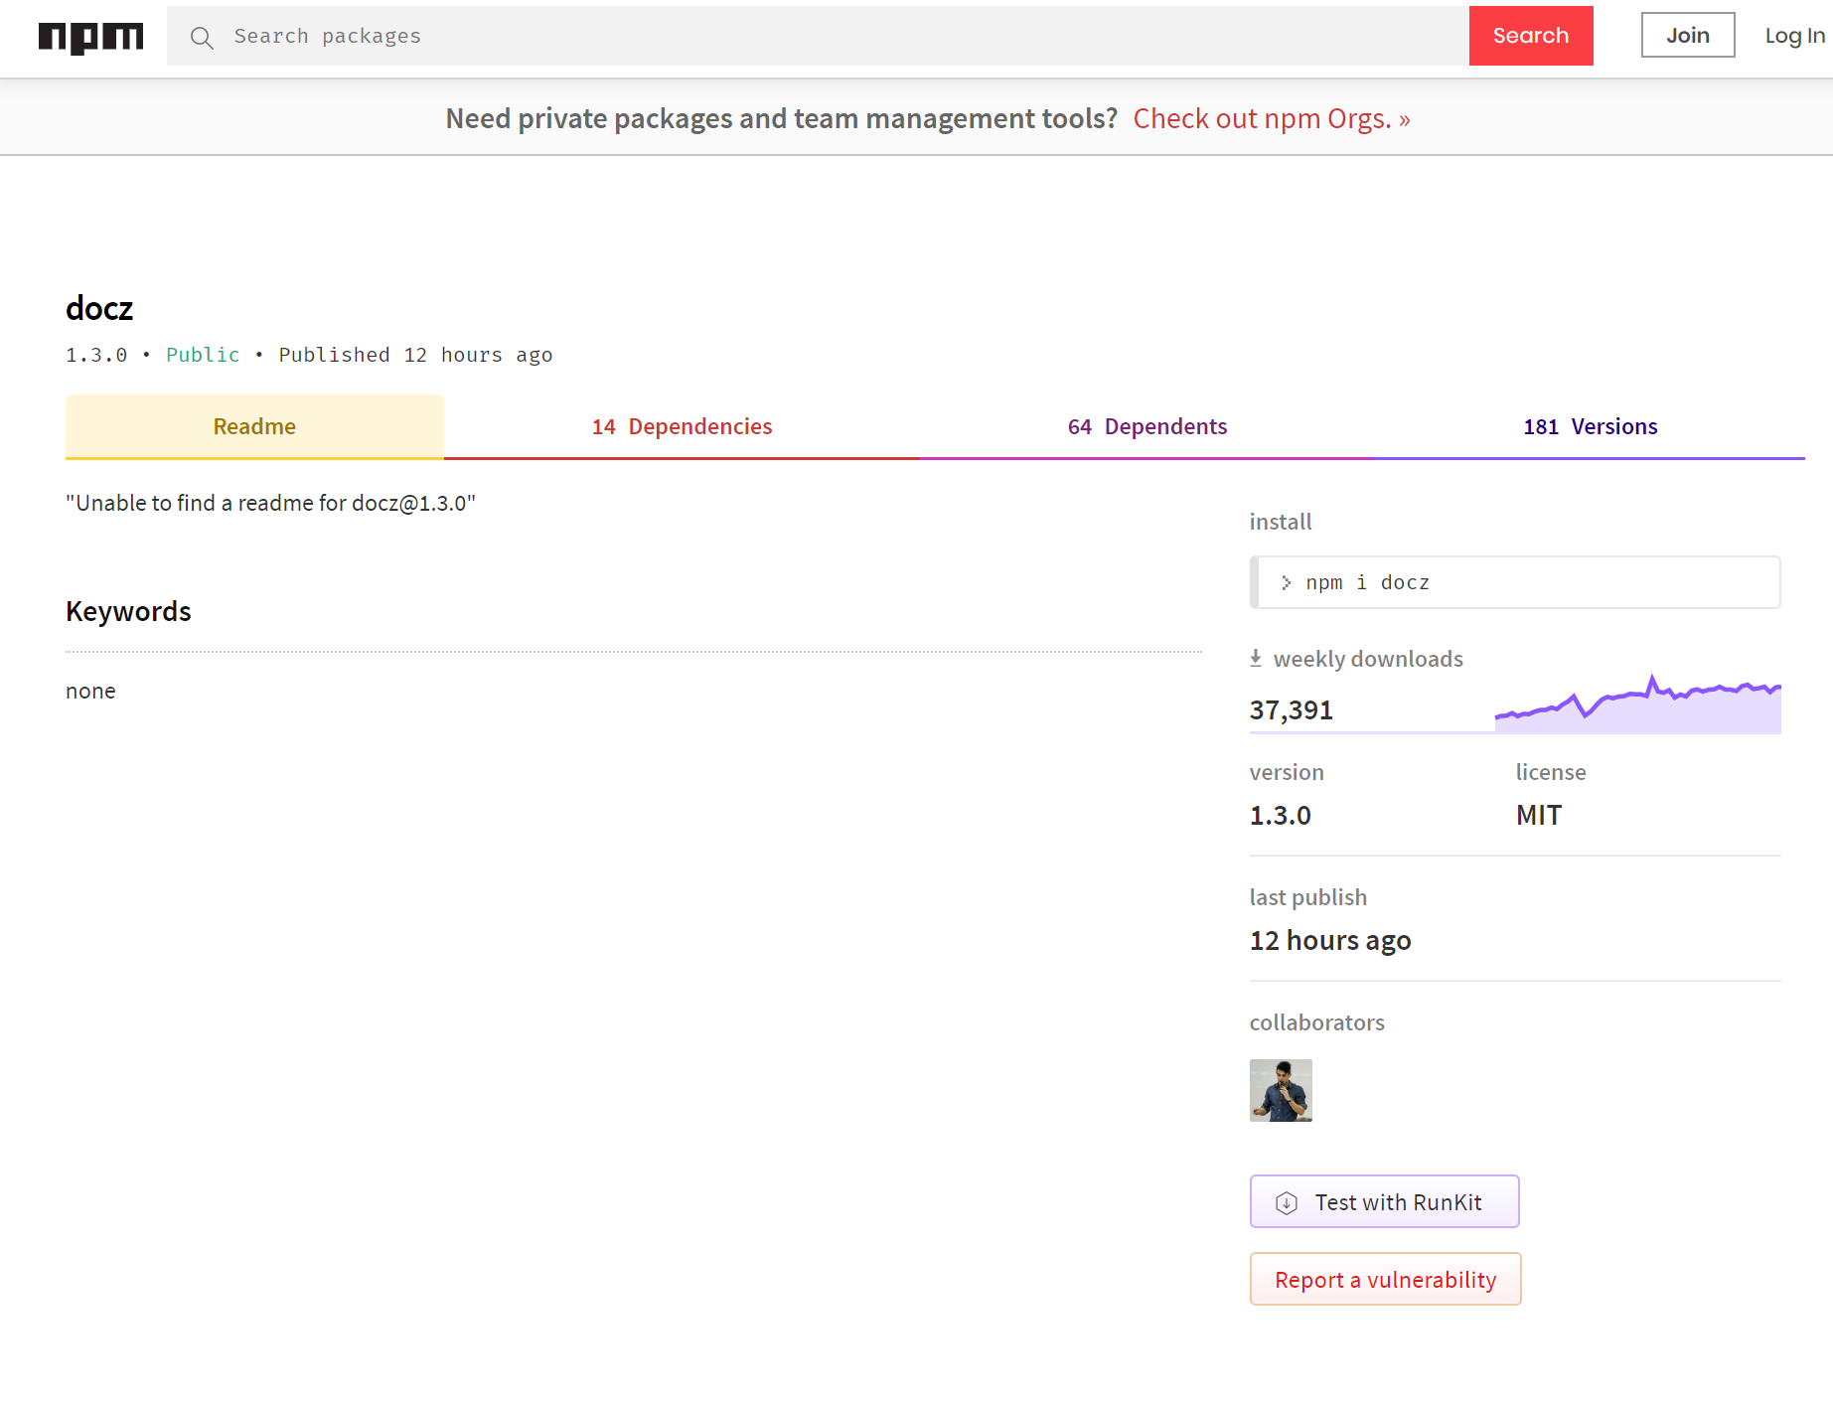Click the npm i docz install command

(1515, 582)
